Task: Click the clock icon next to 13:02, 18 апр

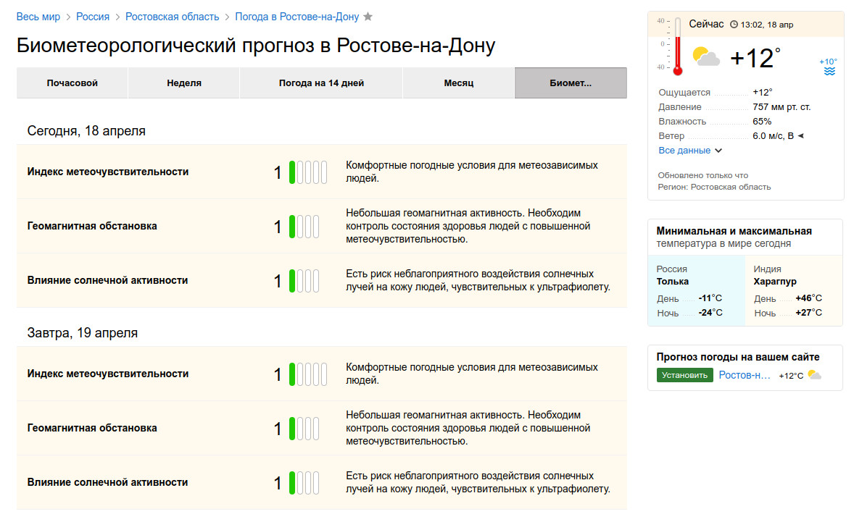Action: coord(734,25)
